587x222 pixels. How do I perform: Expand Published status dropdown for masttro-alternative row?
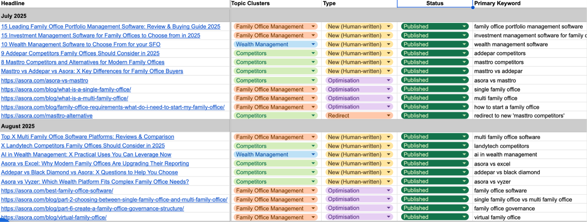click(x=464, y=115)
